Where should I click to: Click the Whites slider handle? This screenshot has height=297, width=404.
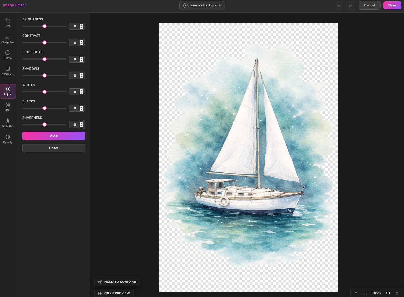[x=45, y=92]
